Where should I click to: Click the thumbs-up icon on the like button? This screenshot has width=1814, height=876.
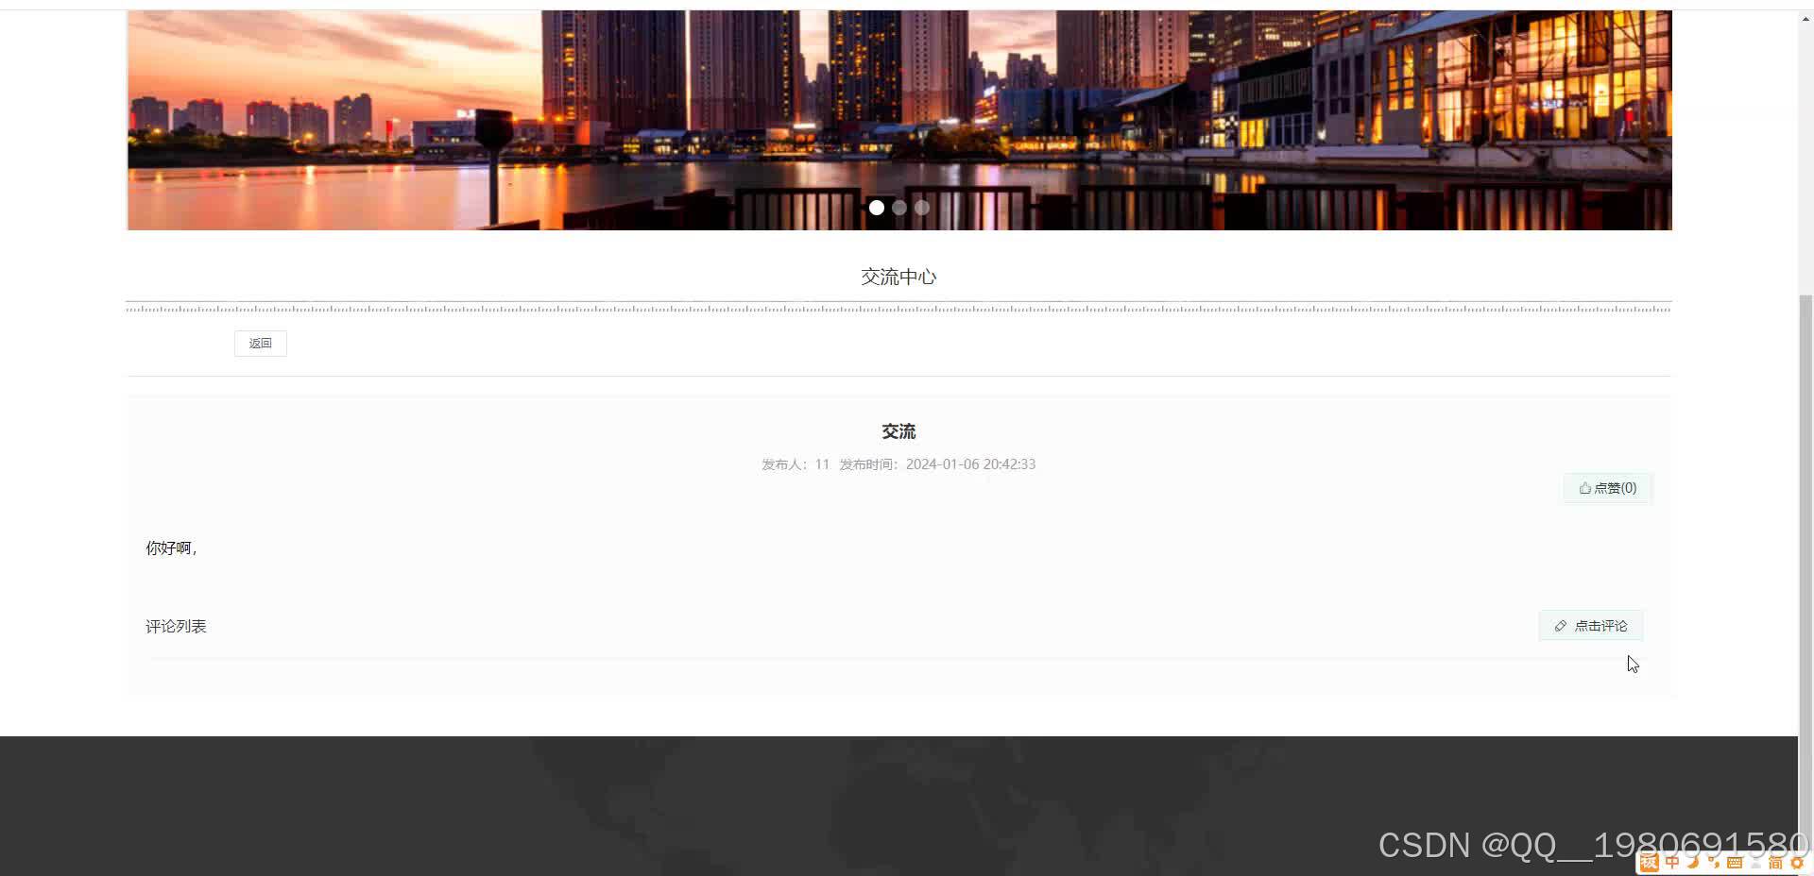pos(1585,487)
